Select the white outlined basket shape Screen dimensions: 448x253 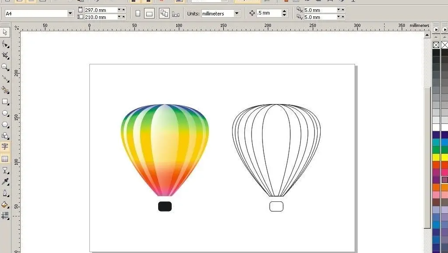click(x=276, y=206)
